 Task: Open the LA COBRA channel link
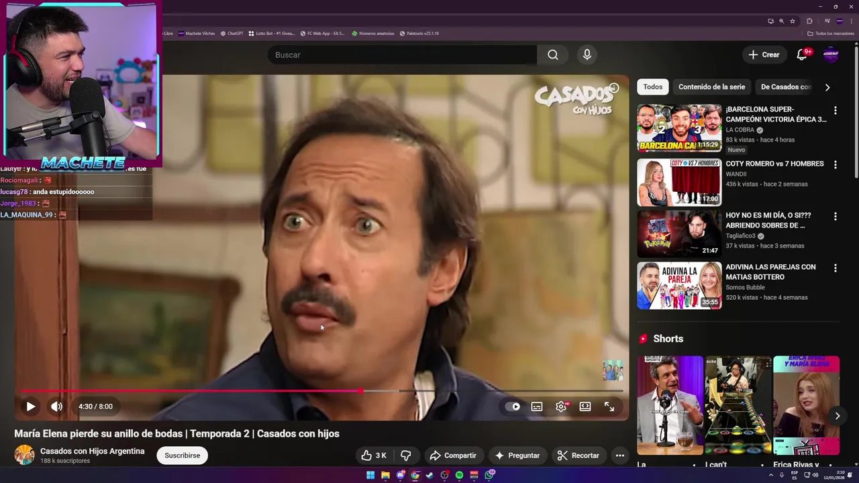tap(741, 130)
